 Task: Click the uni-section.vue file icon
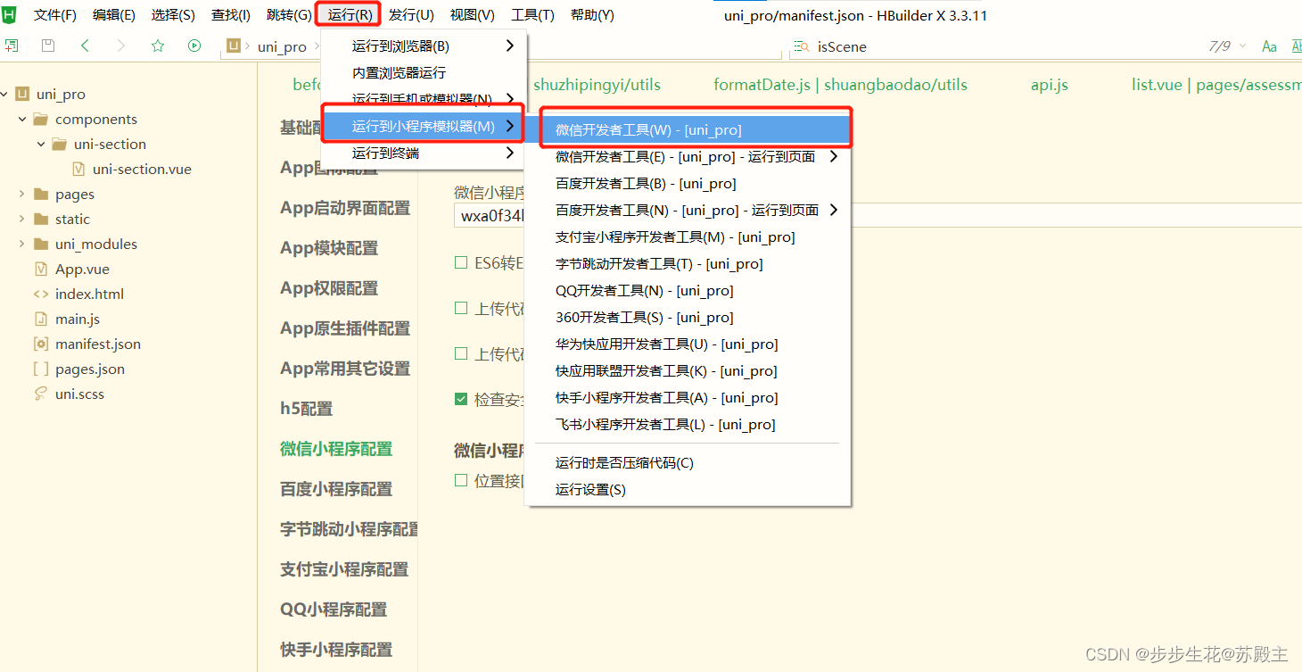coord(78,169)
